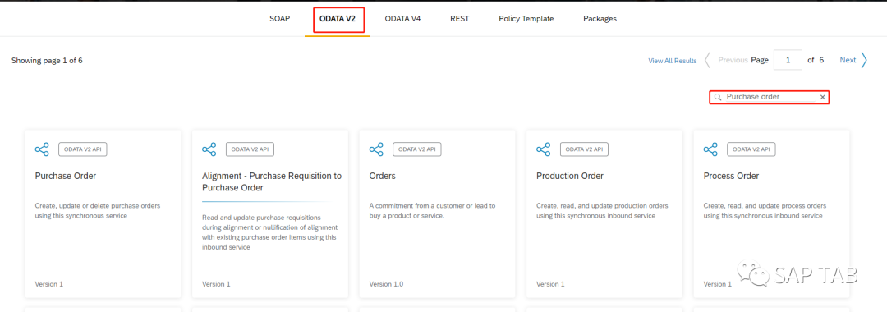Click the View All Results link
Screen dimensions: 887x312
point(672,61)
